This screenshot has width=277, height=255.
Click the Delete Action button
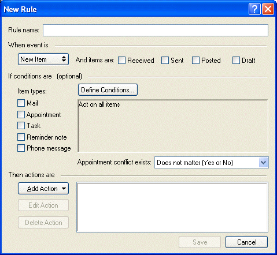pyautogui.click(x=43, y=223)
